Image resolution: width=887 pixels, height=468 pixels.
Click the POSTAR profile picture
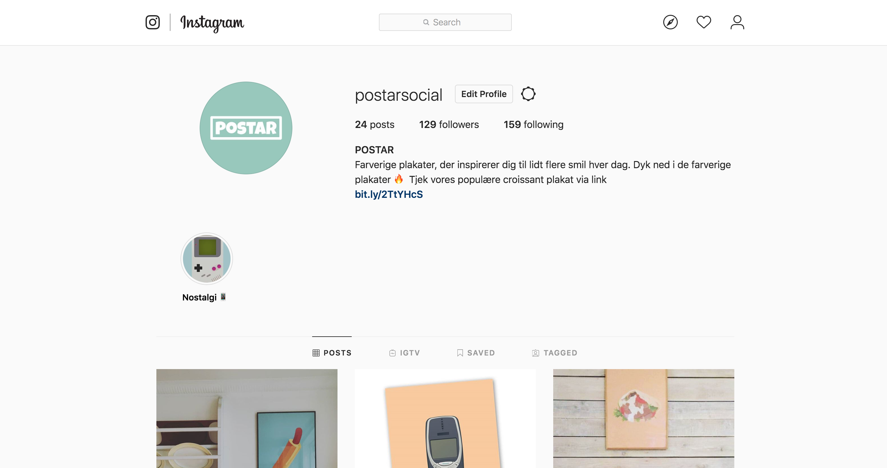pyautogui.click(x=246, y=128)
